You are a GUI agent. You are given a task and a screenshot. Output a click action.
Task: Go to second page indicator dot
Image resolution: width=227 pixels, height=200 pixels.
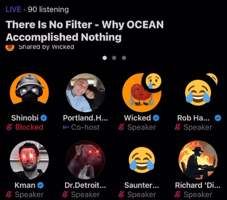[x=114, y=58]
